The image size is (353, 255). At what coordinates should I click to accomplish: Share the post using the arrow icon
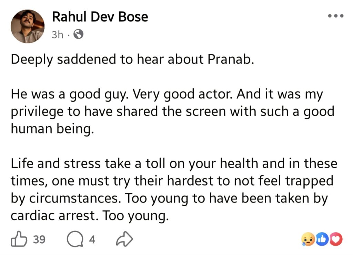click(124, 239)
